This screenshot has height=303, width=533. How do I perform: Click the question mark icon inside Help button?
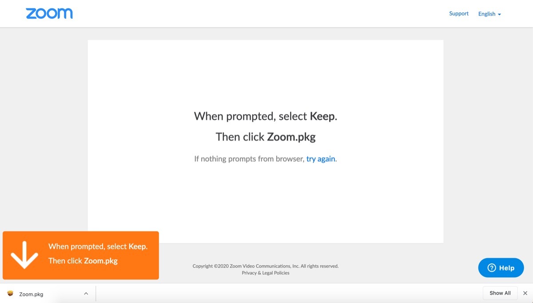click(x=491, y=268)
